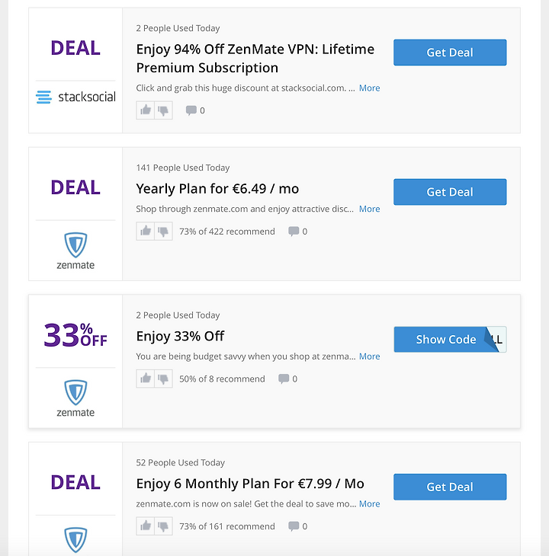Screen dimensions: 549x556
Task: Thumbs down the 94% Off ZenMate VPN deal
Action: 164,110
